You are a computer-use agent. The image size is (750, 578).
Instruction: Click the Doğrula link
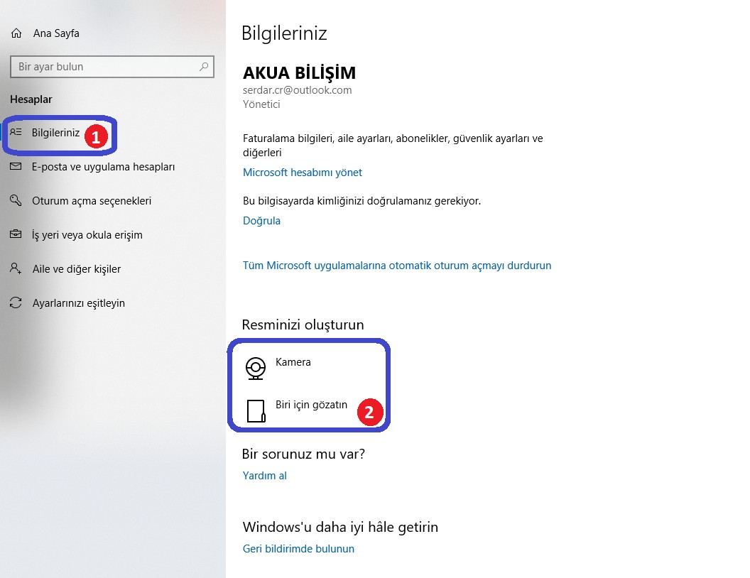pyautogui.click(x=261, y=221)
